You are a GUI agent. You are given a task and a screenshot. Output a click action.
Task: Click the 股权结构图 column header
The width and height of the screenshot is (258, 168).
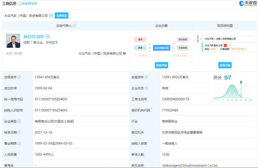click(x=225, y=26)
